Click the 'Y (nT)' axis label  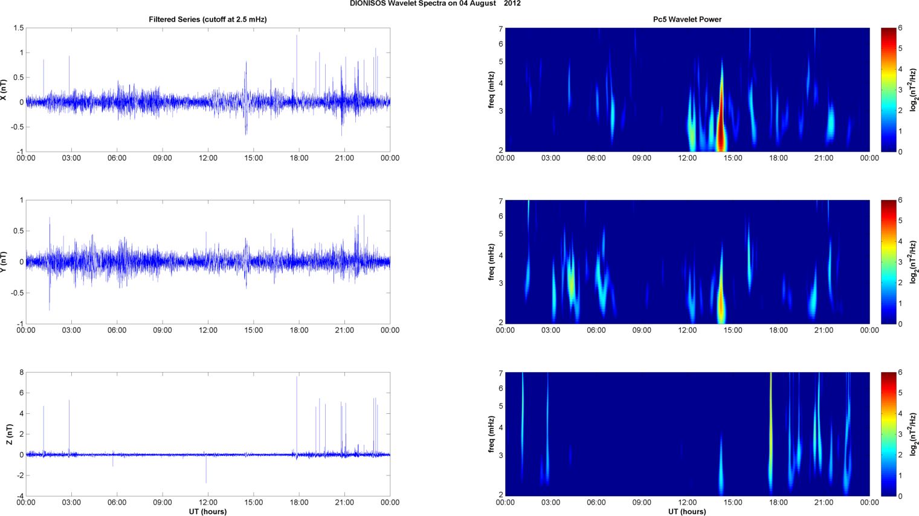pos(4,262)
